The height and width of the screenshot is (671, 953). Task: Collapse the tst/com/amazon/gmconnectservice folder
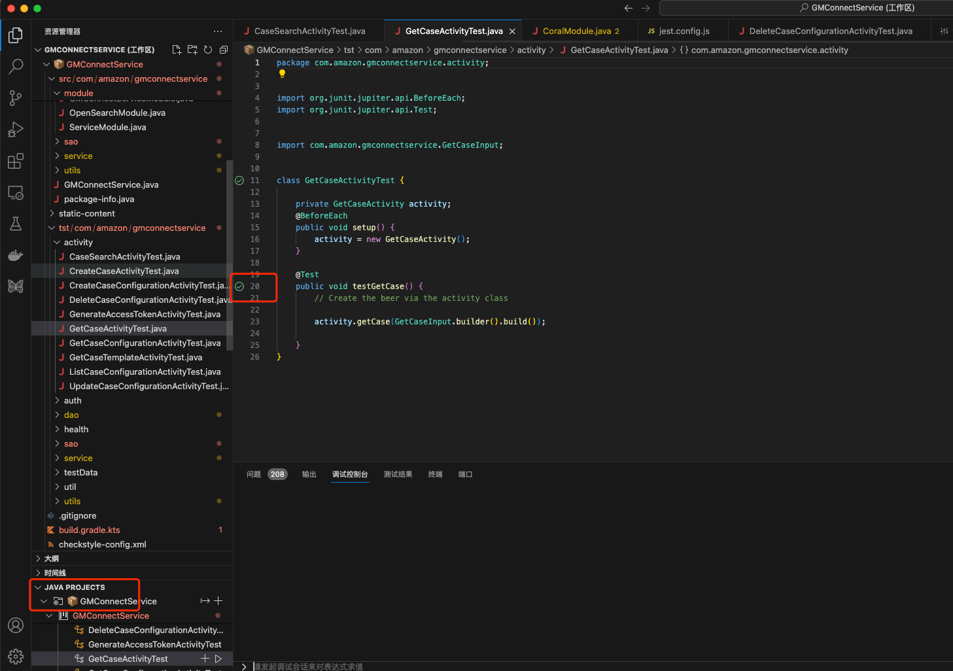52,228
